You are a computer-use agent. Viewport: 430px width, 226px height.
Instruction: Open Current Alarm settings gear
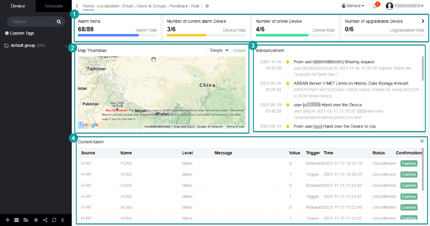421,141
